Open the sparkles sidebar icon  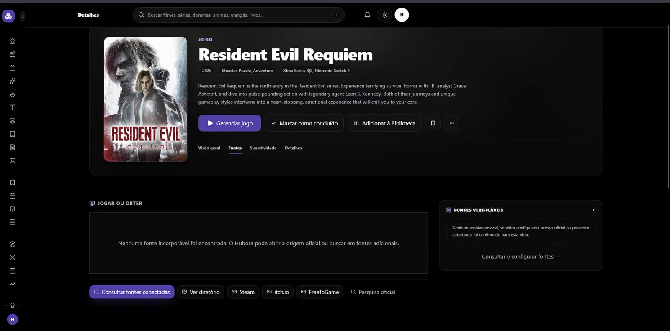pos(13,81)
